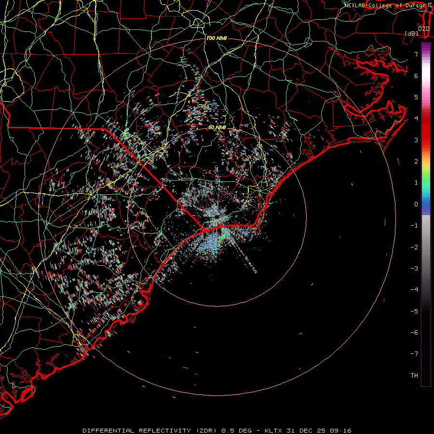The image size is (434, 434).
Task: Click the "31 DEC 25 09:16" timestamp
Action: [x=318, y=431]
